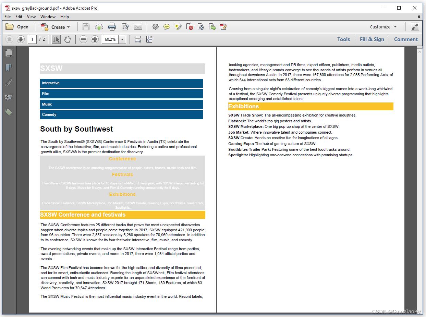This screenshot has width=426, height=317.
Task: Click the Music navigation bar
Action: click(x=121, y=104)
